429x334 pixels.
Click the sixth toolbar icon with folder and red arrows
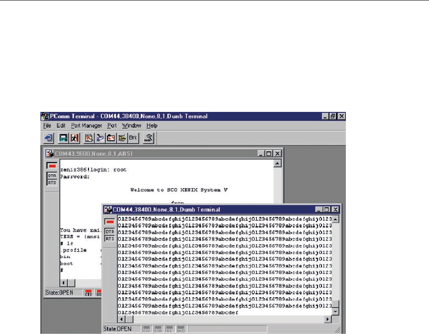111,138
